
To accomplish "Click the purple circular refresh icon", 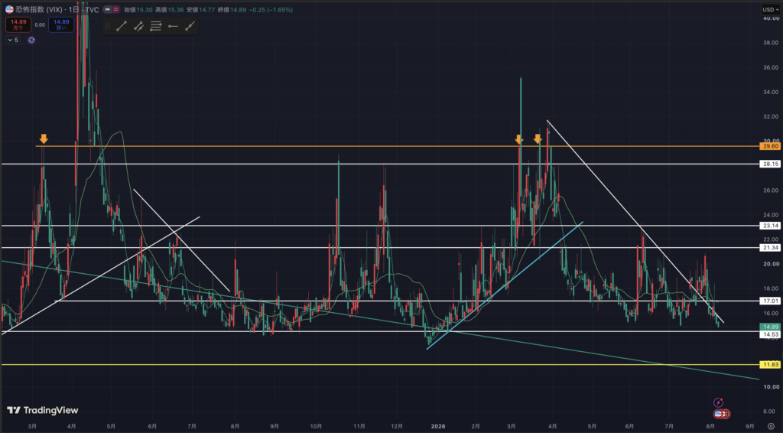I will 31,40.
